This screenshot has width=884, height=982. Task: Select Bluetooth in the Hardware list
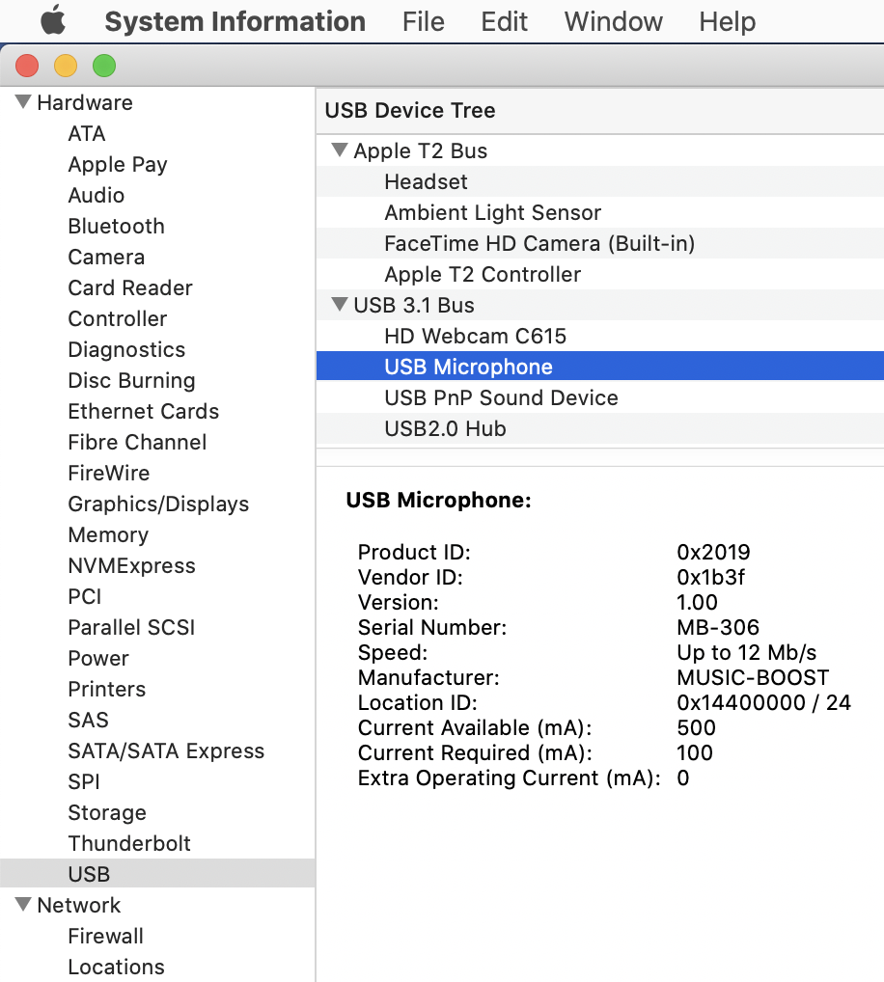pos(116,226)
